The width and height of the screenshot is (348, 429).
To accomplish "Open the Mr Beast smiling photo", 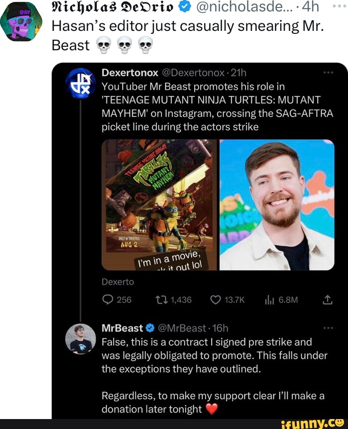I will 277,205.
